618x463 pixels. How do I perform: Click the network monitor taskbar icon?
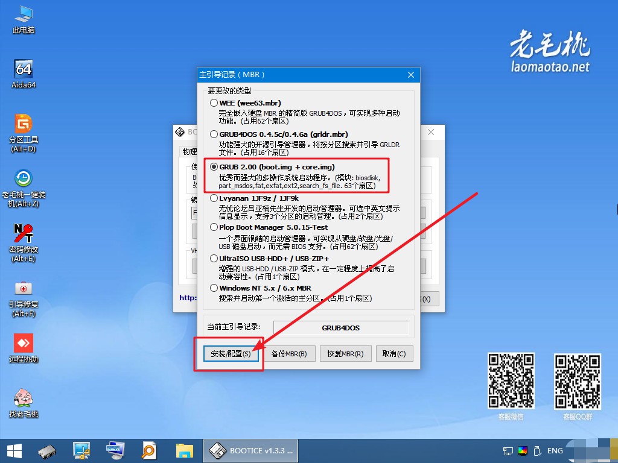click(81, 451)
